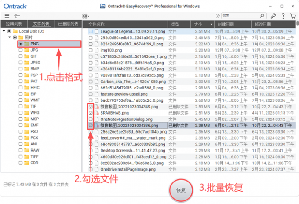Click deleted file icon of $RA8BHAB.png
Screen dimensions: 299x204
coord(97,113)
